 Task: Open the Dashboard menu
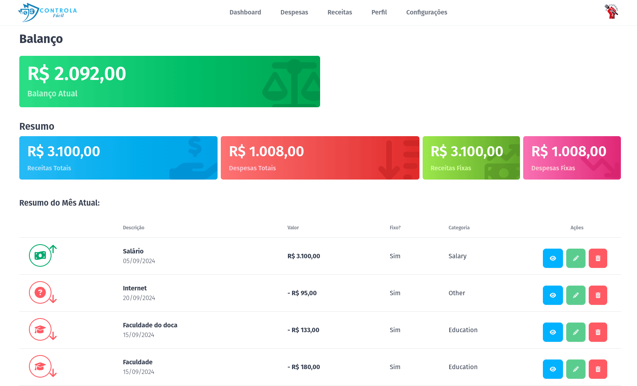pos(245,12)
